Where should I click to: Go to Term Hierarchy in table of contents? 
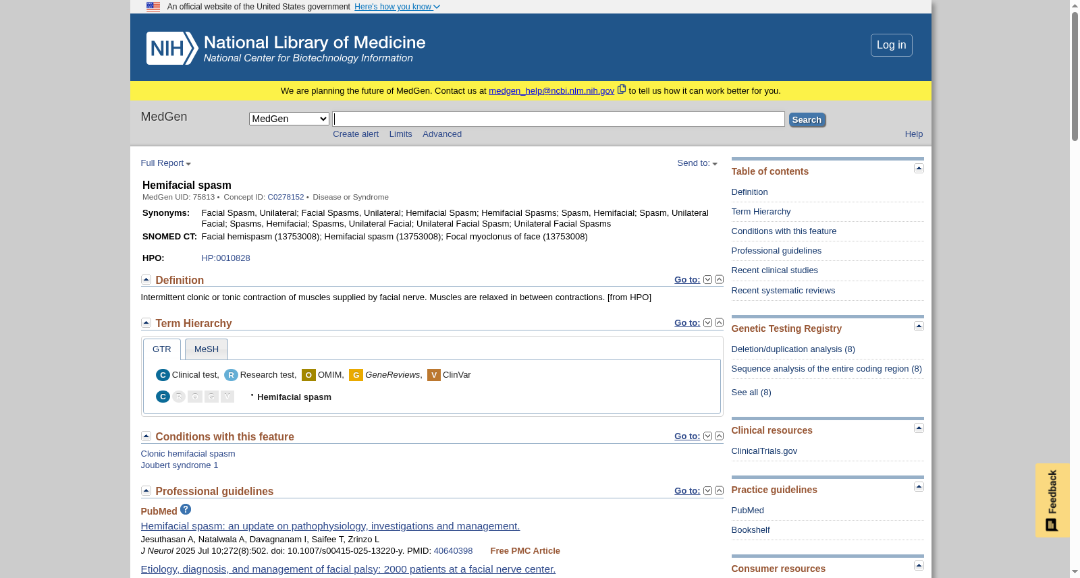point(761,212)
